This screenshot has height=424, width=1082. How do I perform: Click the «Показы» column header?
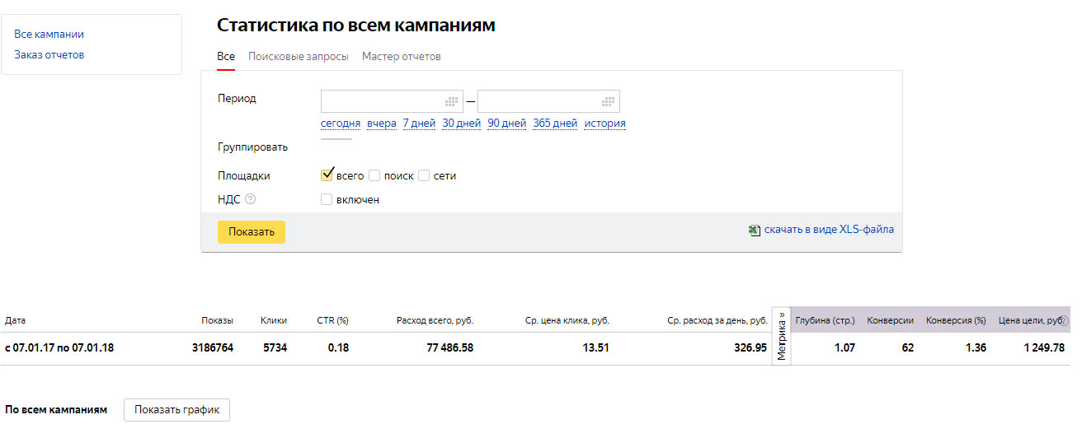[x=217, y=320]
